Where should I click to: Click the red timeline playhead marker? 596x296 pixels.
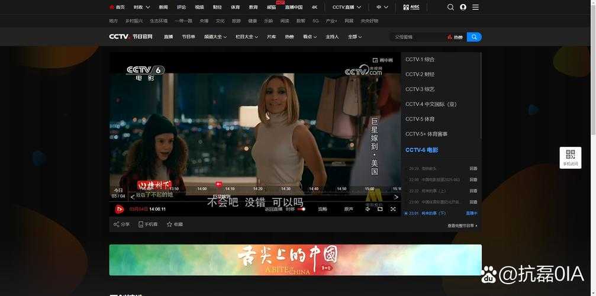218,184
